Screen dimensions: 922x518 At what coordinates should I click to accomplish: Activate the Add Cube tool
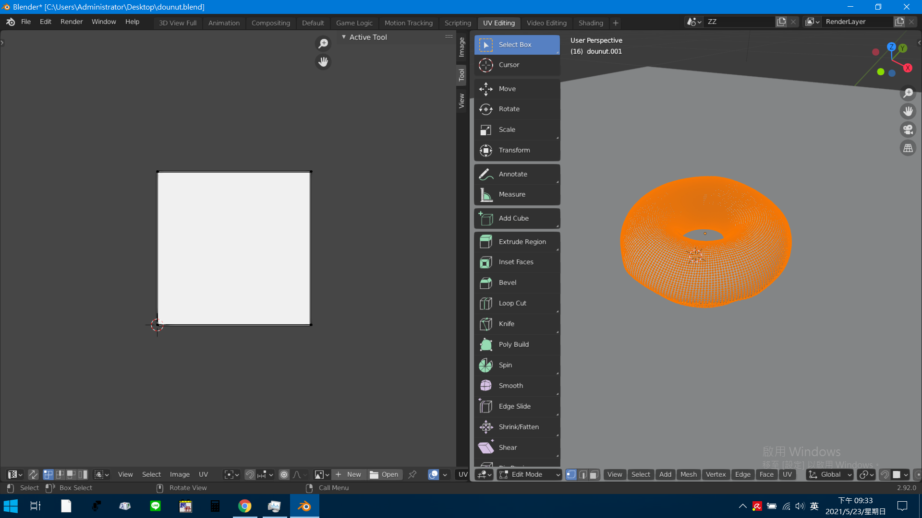[x=517, y=218]
